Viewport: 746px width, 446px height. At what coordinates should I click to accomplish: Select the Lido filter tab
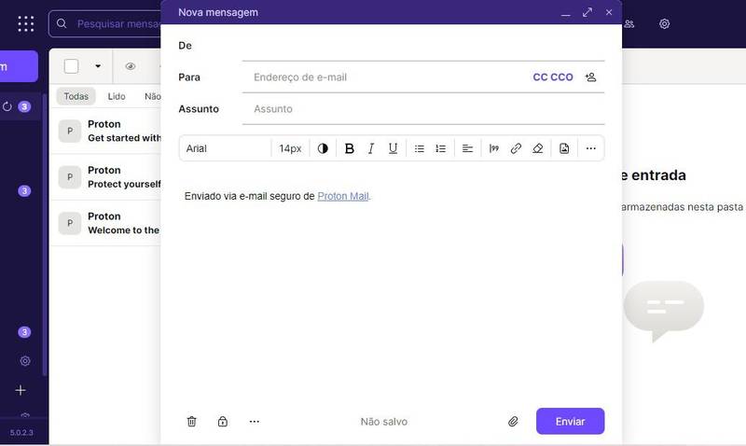tap(117, 96)
